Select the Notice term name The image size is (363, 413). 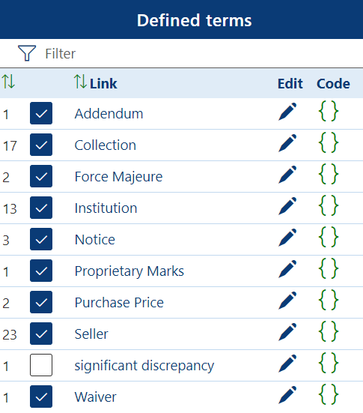tap(95, 240)
